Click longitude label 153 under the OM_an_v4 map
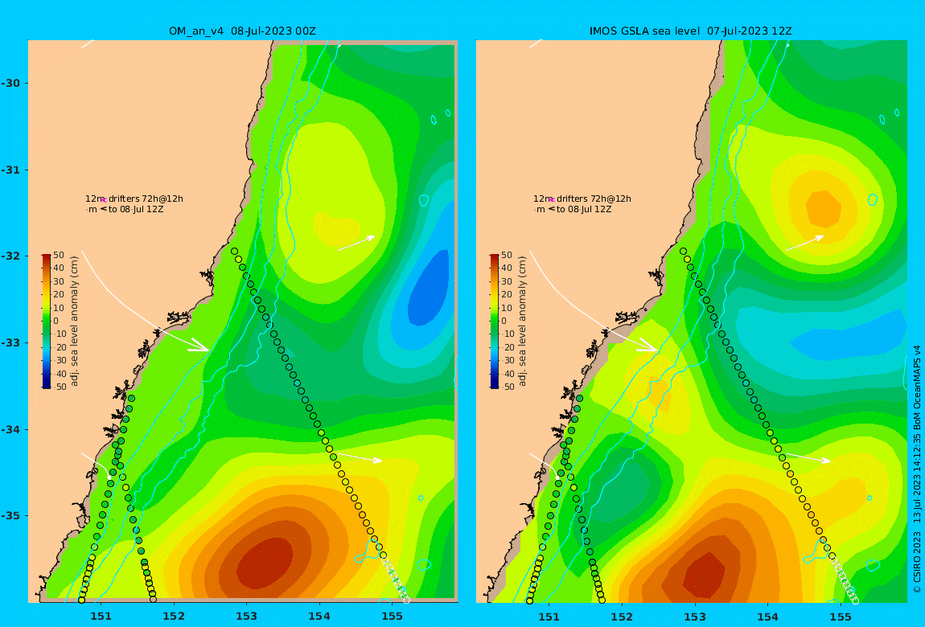Screen dimensions: 925x627 [247, 617]
